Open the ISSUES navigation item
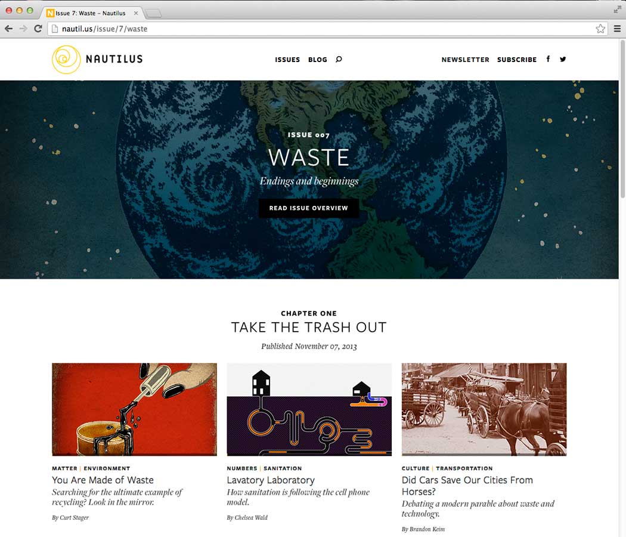 click(287, 60)
